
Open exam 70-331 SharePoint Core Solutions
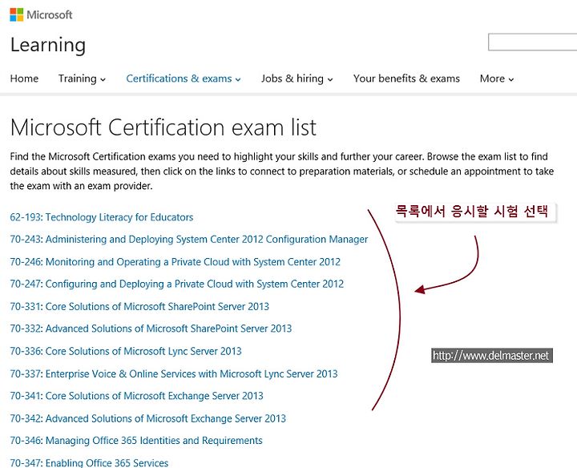(x=139, y=306)
